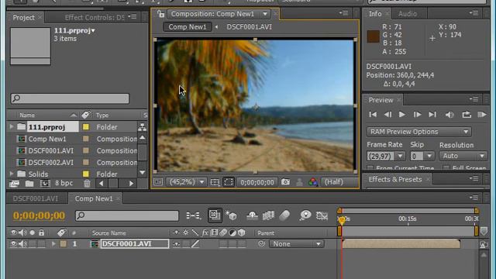The width and height of the screenshot is (496, 279).
Task: Click project search field
Action: pyautogui.click(x=70, y=98)
